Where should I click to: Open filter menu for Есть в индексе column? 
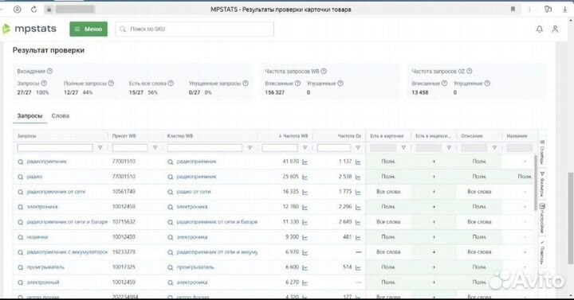point(449,148)
